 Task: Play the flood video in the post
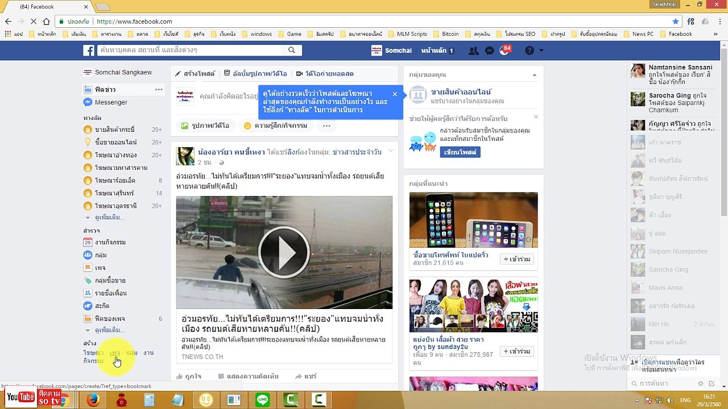point(284,252)
